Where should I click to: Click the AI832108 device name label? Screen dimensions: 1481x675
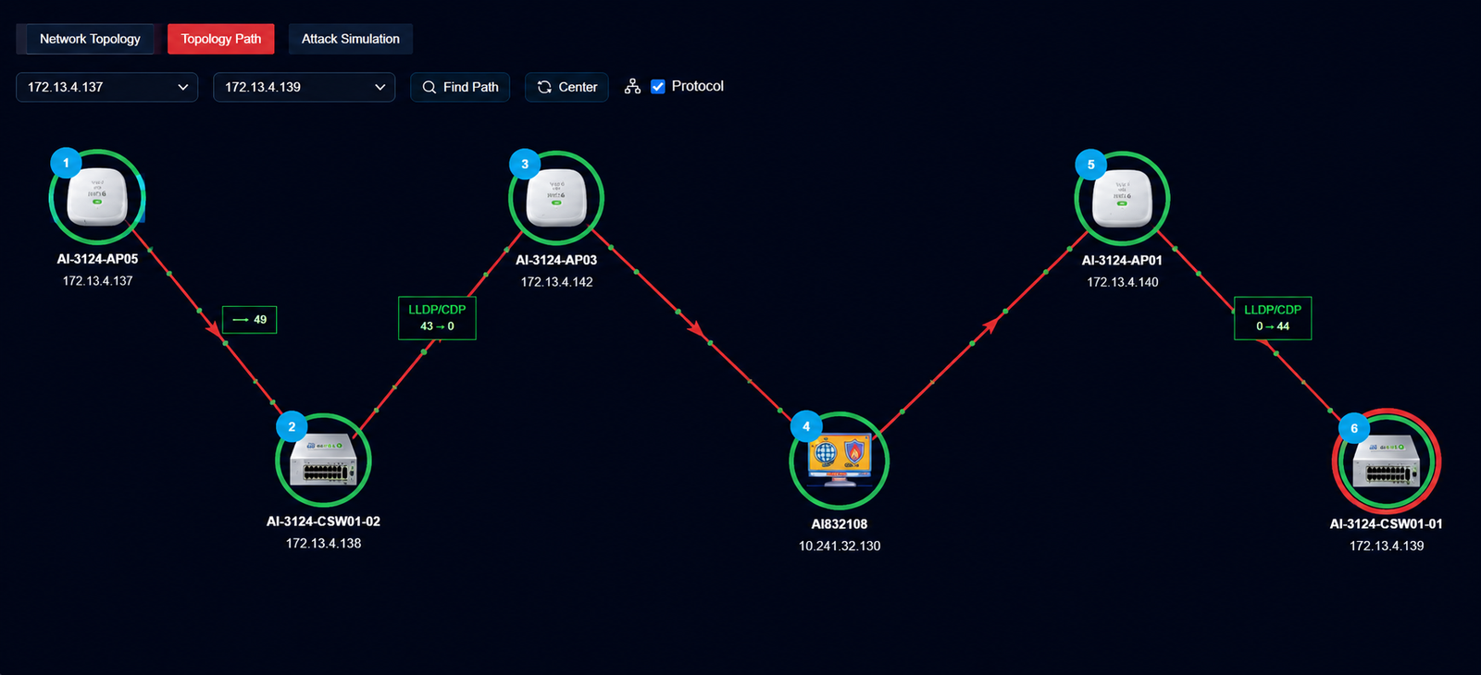click(x=840, y=524)
